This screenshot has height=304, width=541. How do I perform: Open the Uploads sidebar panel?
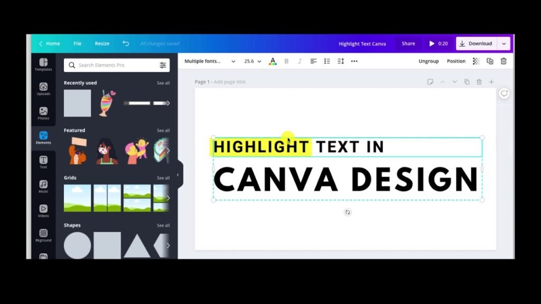coord(43,89)
